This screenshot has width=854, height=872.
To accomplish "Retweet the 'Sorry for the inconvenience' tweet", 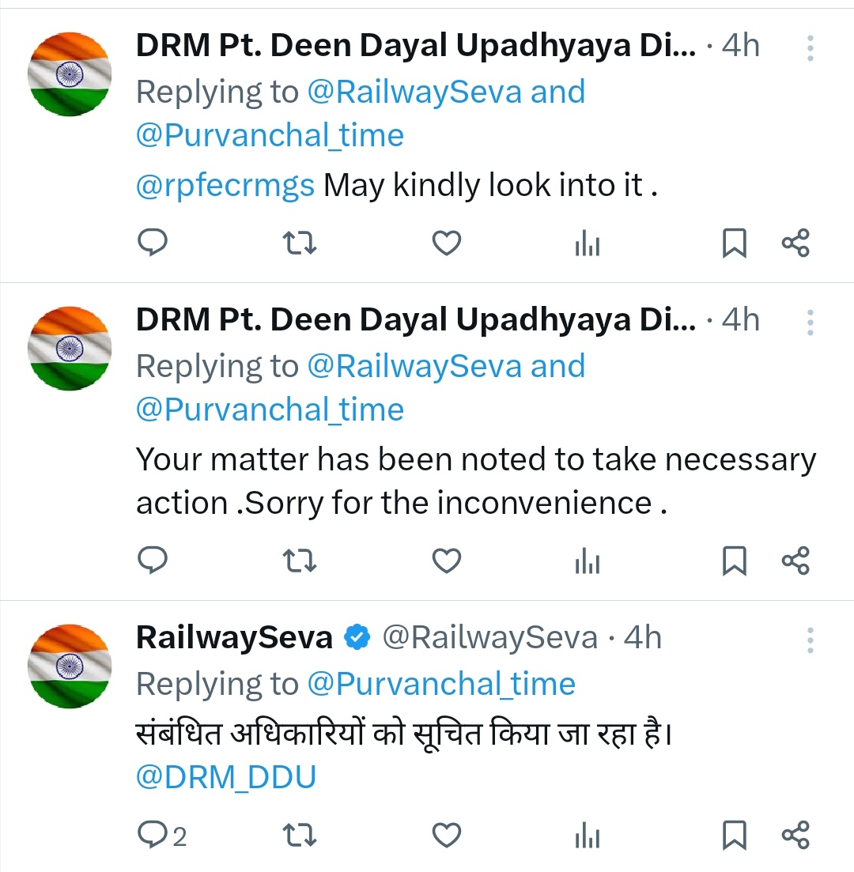I will [300, 561].
